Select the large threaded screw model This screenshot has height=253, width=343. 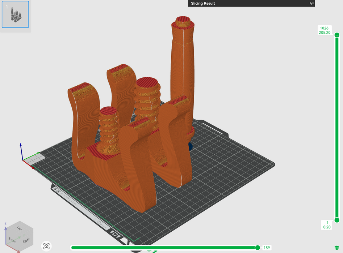[147, 98]
